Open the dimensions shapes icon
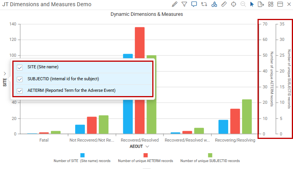The width and height of the screenshot is (293, 169). pos(214,4)
